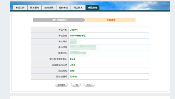Switch to the 报名通知 tab

tap(34, 8)
